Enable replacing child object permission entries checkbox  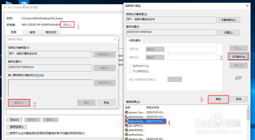pyautogui.click(x=7, y=133)
